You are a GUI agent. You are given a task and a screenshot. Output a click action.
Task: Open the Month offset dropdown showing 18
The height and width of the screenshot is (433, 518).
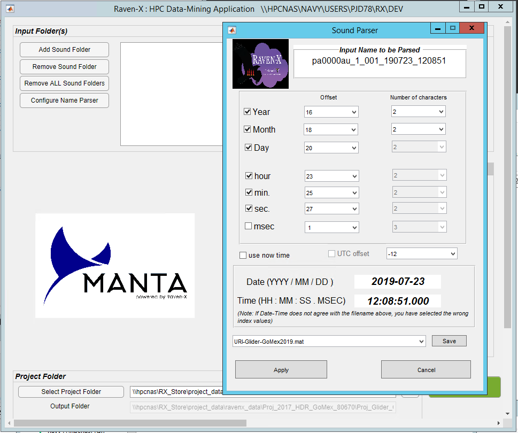(331, 129)
